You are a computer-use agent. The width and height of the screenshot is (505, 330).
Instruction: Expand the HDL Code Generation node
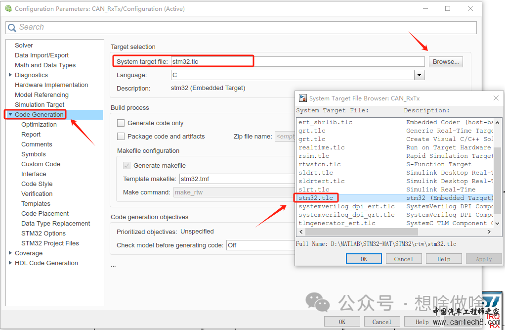pyautogui.click(x=10, y=263)
